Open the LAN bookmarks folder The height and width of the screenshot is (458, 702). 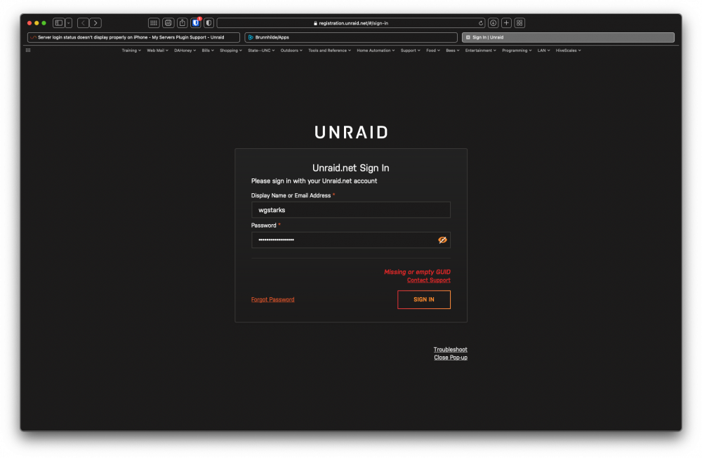click(543, 51)
